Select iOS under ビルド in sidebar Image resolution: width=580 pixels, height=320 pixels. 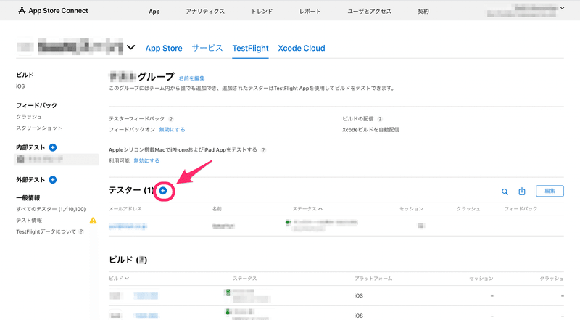(x=20, y=86)
